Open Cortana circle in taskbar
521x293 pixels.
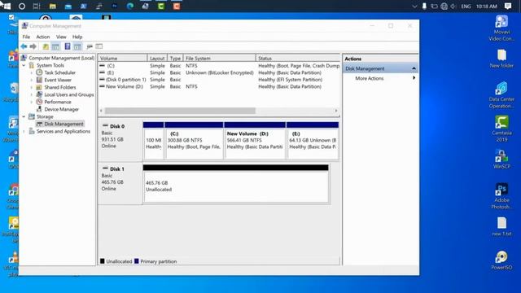click(22, 6)
